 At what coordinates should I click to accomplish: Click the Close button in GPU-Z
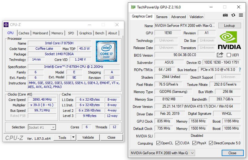point(232,153)
